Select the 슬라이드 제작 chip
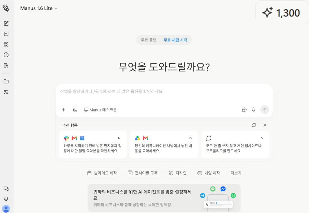 [x=102, y=173]
